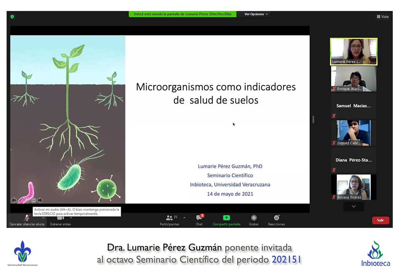Open the Participantes panel
Image resolution: width=399 pixels, height=278 pixels.
coord(169,218)
